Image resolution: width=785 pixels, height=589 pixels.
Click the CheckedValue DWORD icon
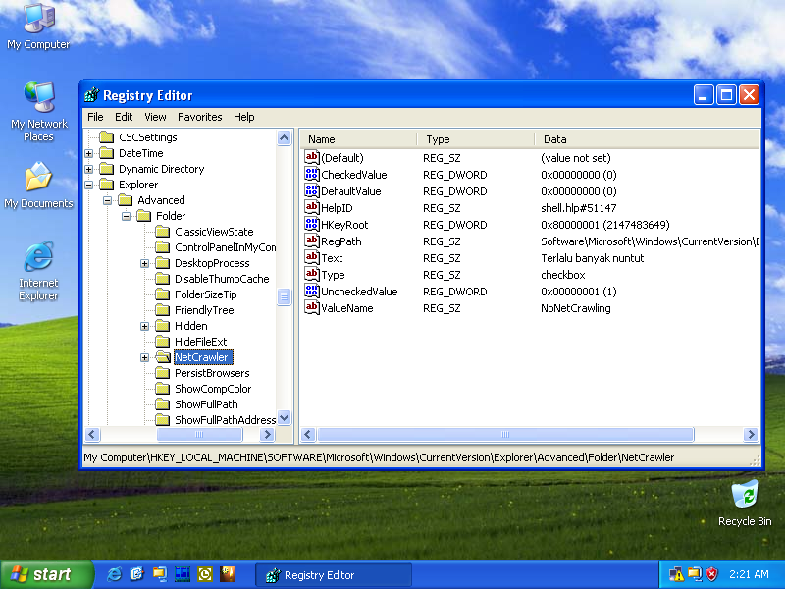(312, 175)
